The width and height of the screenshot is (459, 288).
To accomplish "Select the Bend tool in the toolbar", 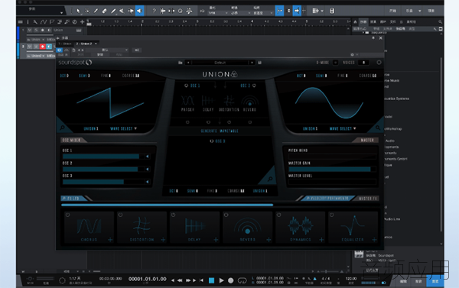I will 131,11.
